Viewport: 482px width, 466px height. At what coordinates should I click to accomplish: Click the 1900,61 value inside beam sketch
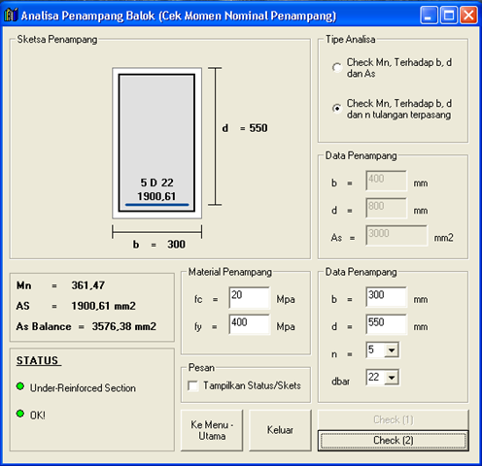click(156, 196)
